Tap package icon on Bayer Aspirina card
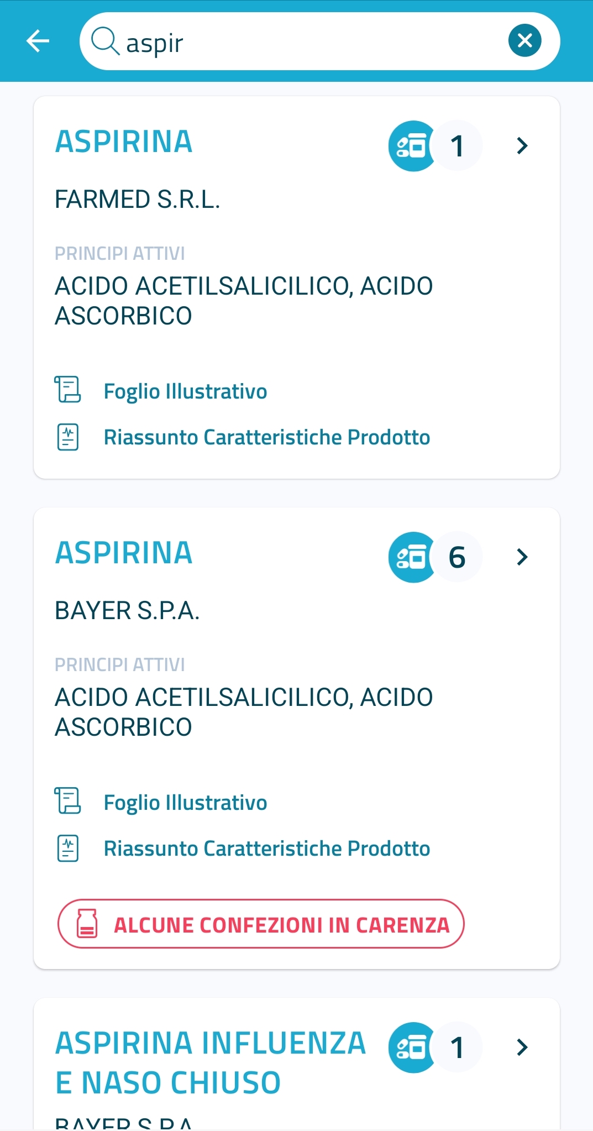Image resolution: width=593 pixels, height=1131 pixels. pyautogui.click(x=412, y=557)
